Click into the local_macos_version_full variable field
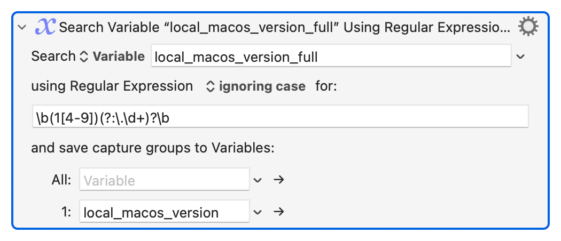The height and width of the screenshot is (241, 561). point(331,55)
